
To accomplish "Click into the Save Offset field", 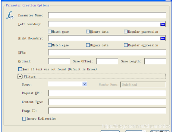I will coord(107,61).
